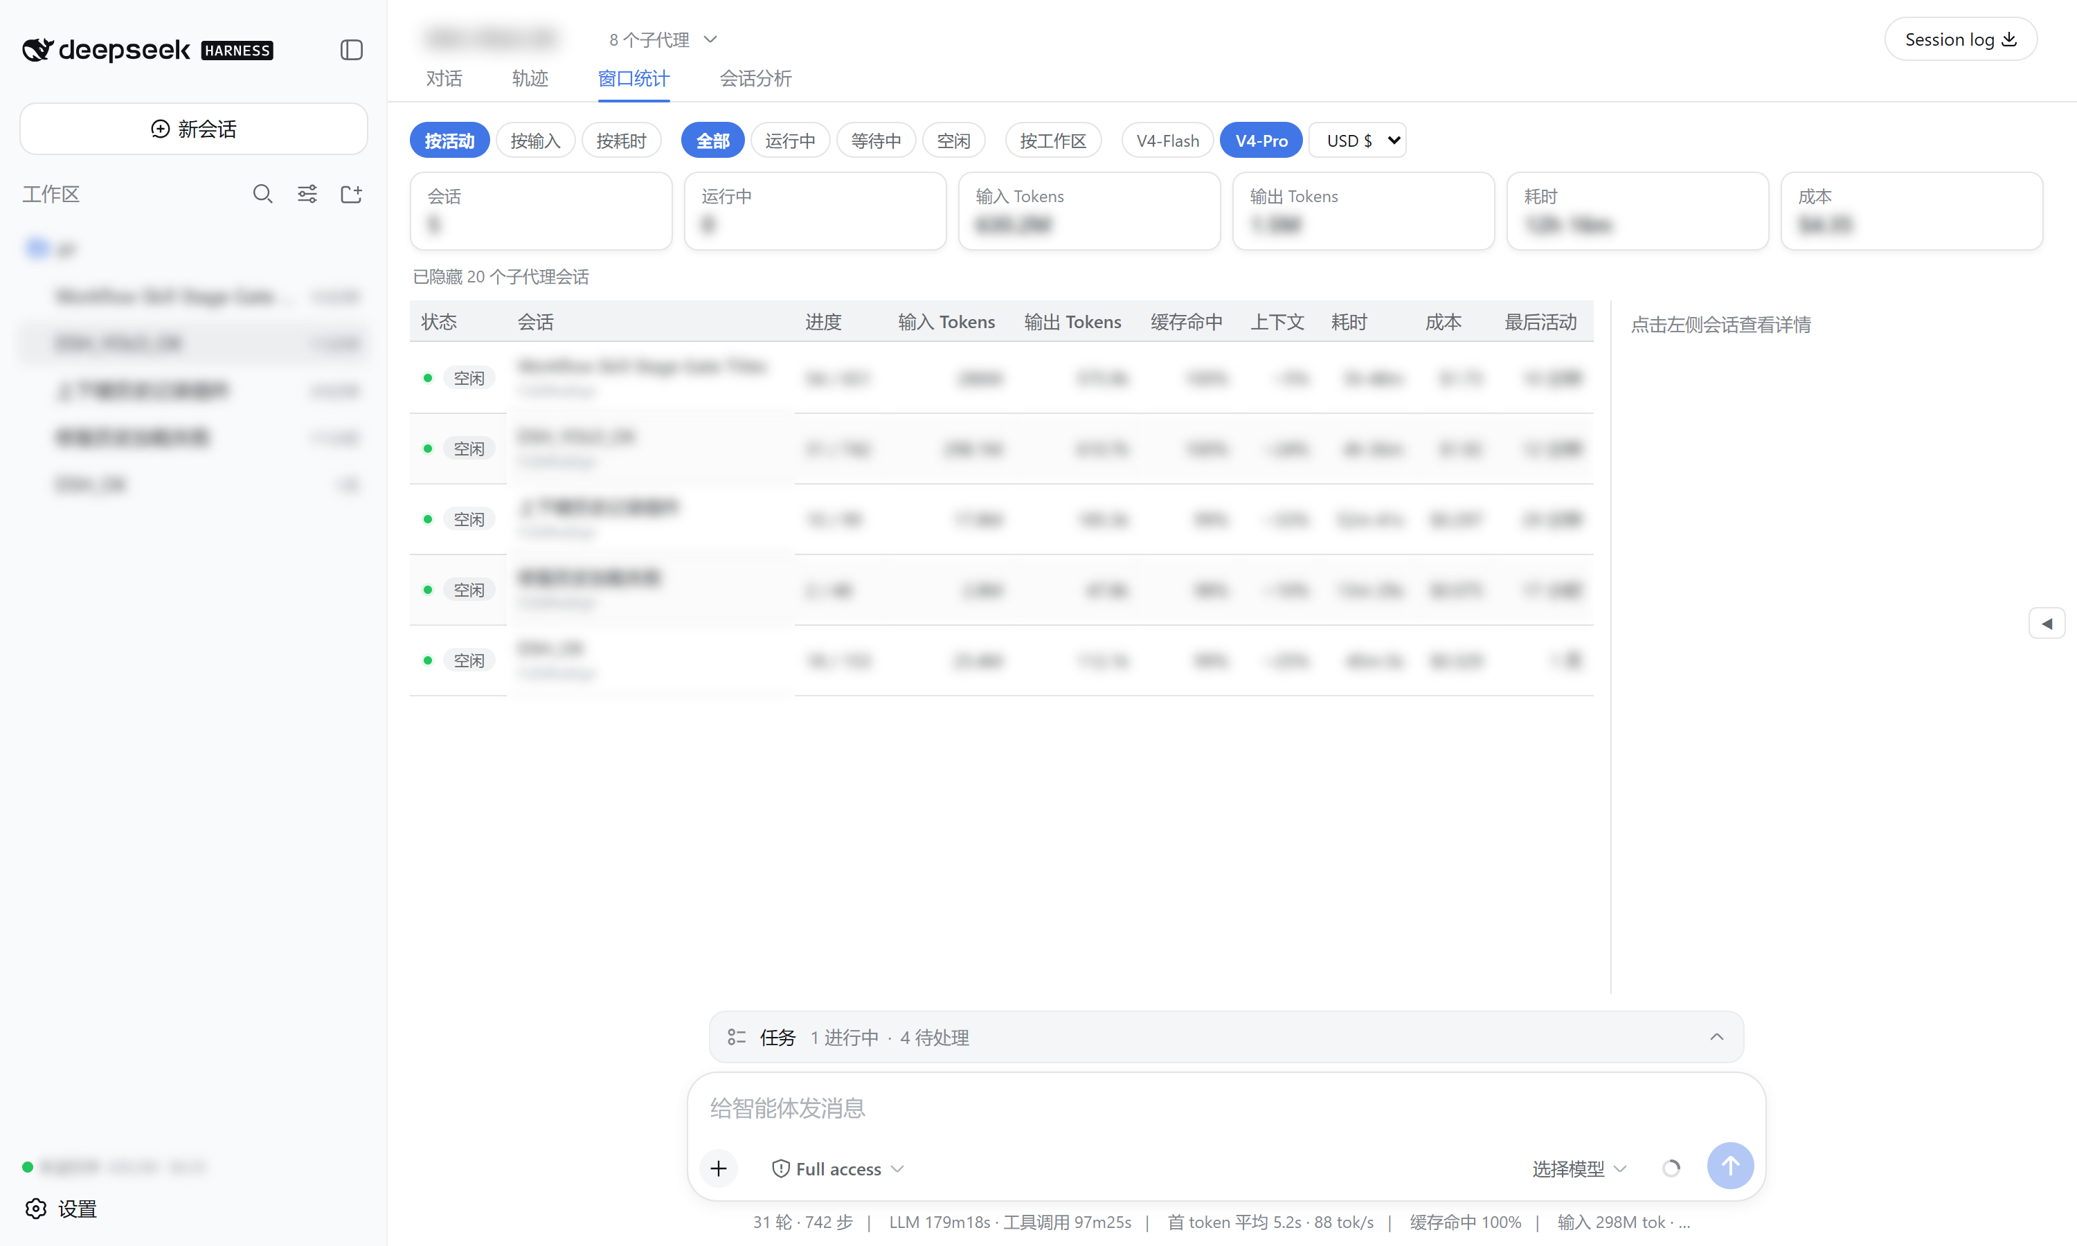The width and height of the screenshot is (2077, 1246).
Task: Send message with the arrow button
Action: tap(1730, 1166)
